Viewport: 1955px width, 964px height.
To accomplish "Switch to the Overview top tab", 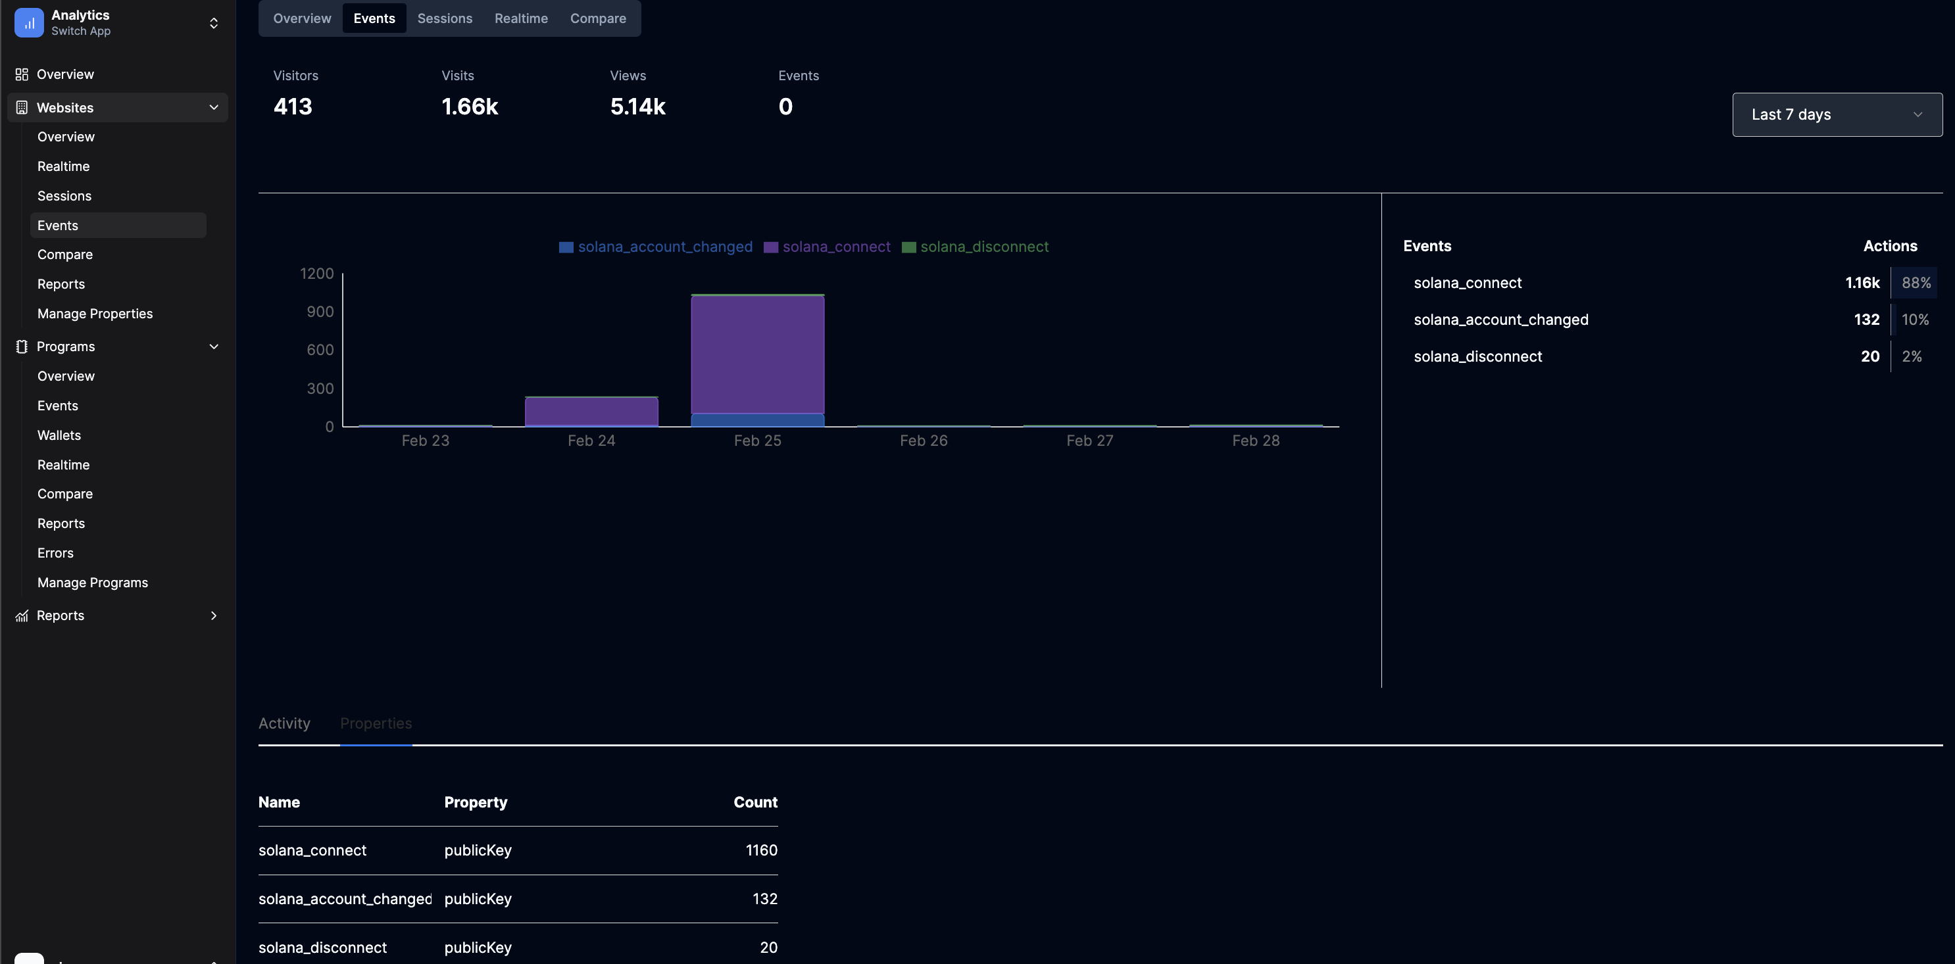I will 302,18.
